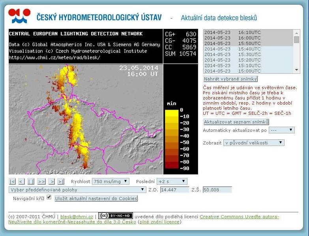
Task: Play animation forward with >> button
Action: [41, 181]
